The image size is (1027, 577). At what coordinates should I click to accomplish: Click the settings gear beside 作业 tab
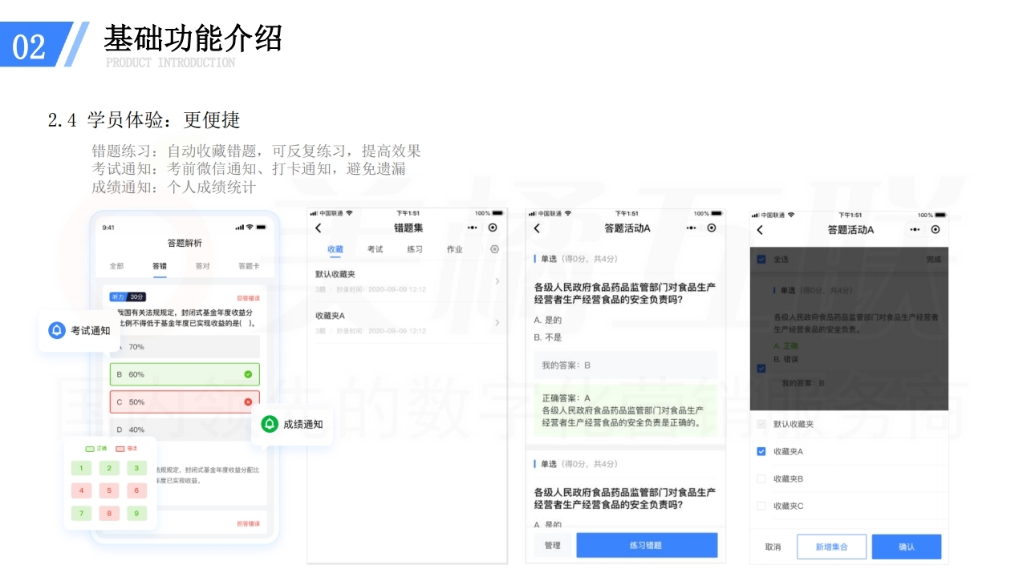point(494,249)
